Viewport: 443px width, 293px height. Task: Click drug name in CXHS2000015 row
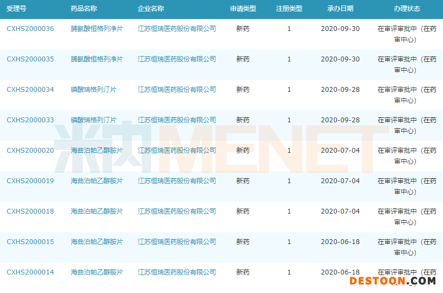[x=97, y=242]
